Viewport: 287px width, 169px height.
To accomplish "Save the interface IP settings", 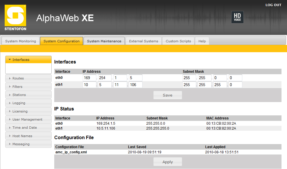I will (167, 95).
